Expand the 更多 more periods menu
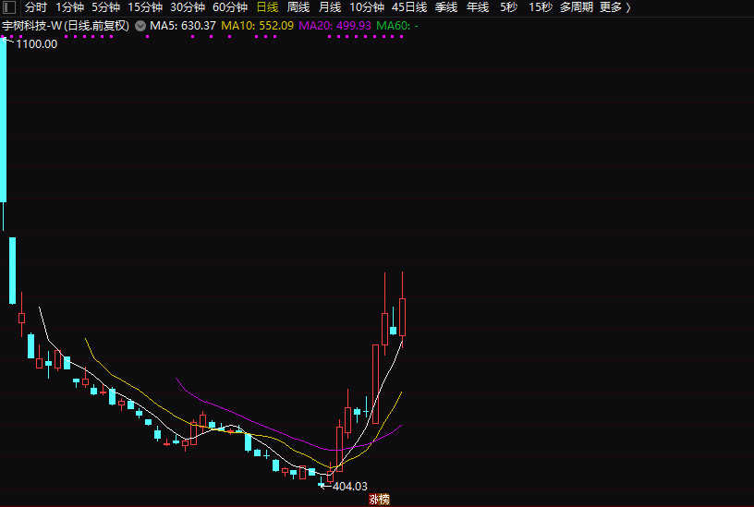 pos(615,7)
